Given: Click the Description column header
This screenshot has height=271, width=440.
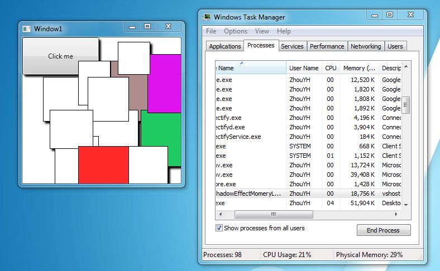Looking at the screenshot, I should tap(390, 68).
